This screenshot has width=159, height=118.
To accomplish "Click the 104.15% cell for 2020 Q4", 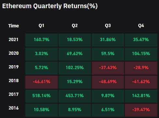I will (141, 54).
